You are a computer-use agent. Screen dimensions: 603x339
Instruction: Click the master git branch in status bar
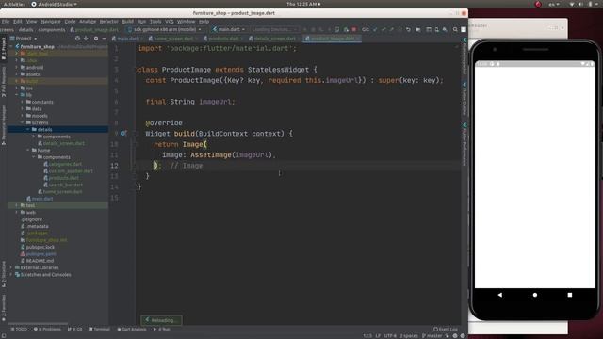[432, 335]
